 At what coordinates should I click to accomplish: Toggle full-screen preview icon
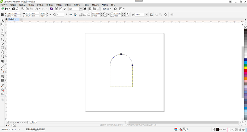click(85, 9)
